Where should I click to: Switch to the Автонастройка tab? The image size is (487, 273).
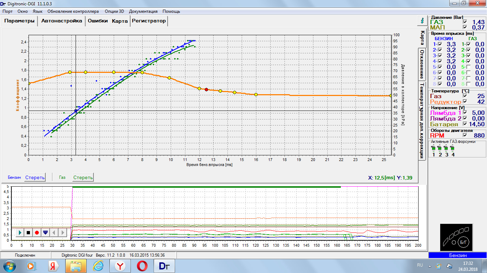tap(62, 21)
